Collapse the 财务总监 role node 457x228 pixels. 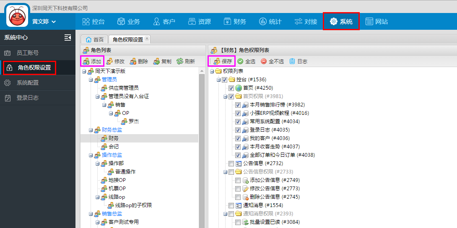(x=91, y=130)
